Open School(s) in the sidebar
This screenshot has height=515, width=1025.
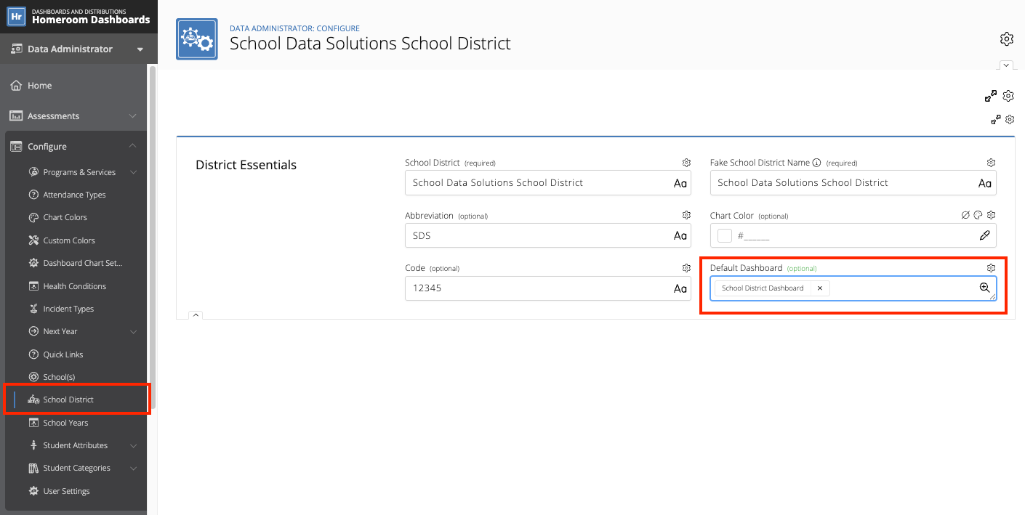coord(59,377)
